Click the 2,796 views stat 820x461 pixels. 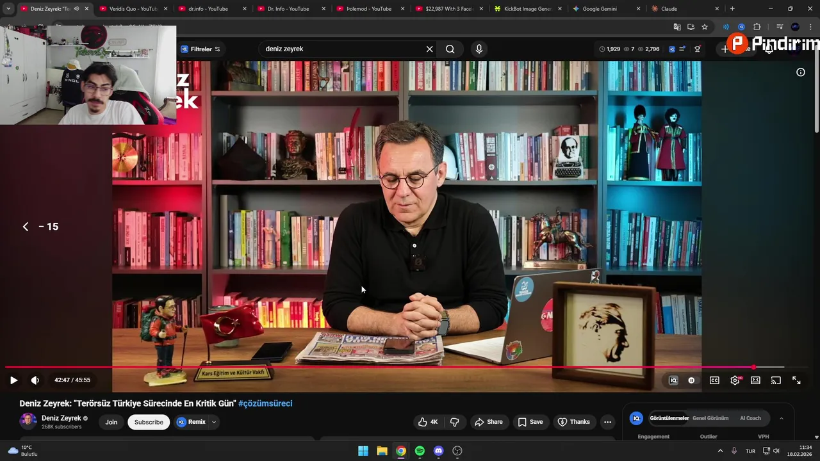click(648, 49)
